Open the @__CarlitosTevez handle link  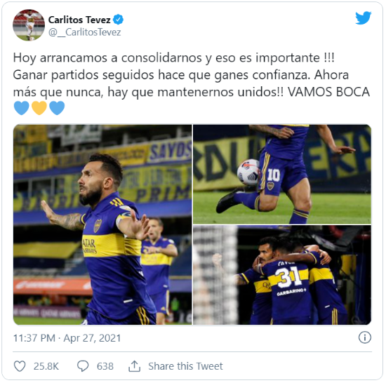(x=85, y=32)
